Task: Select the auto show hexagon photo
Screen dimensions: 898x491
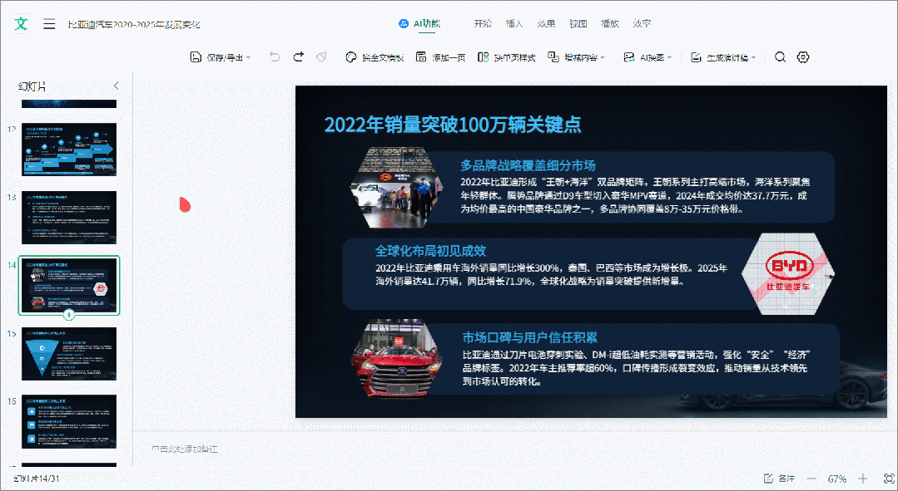Action: pyautogui.click(x=397, y=188)
